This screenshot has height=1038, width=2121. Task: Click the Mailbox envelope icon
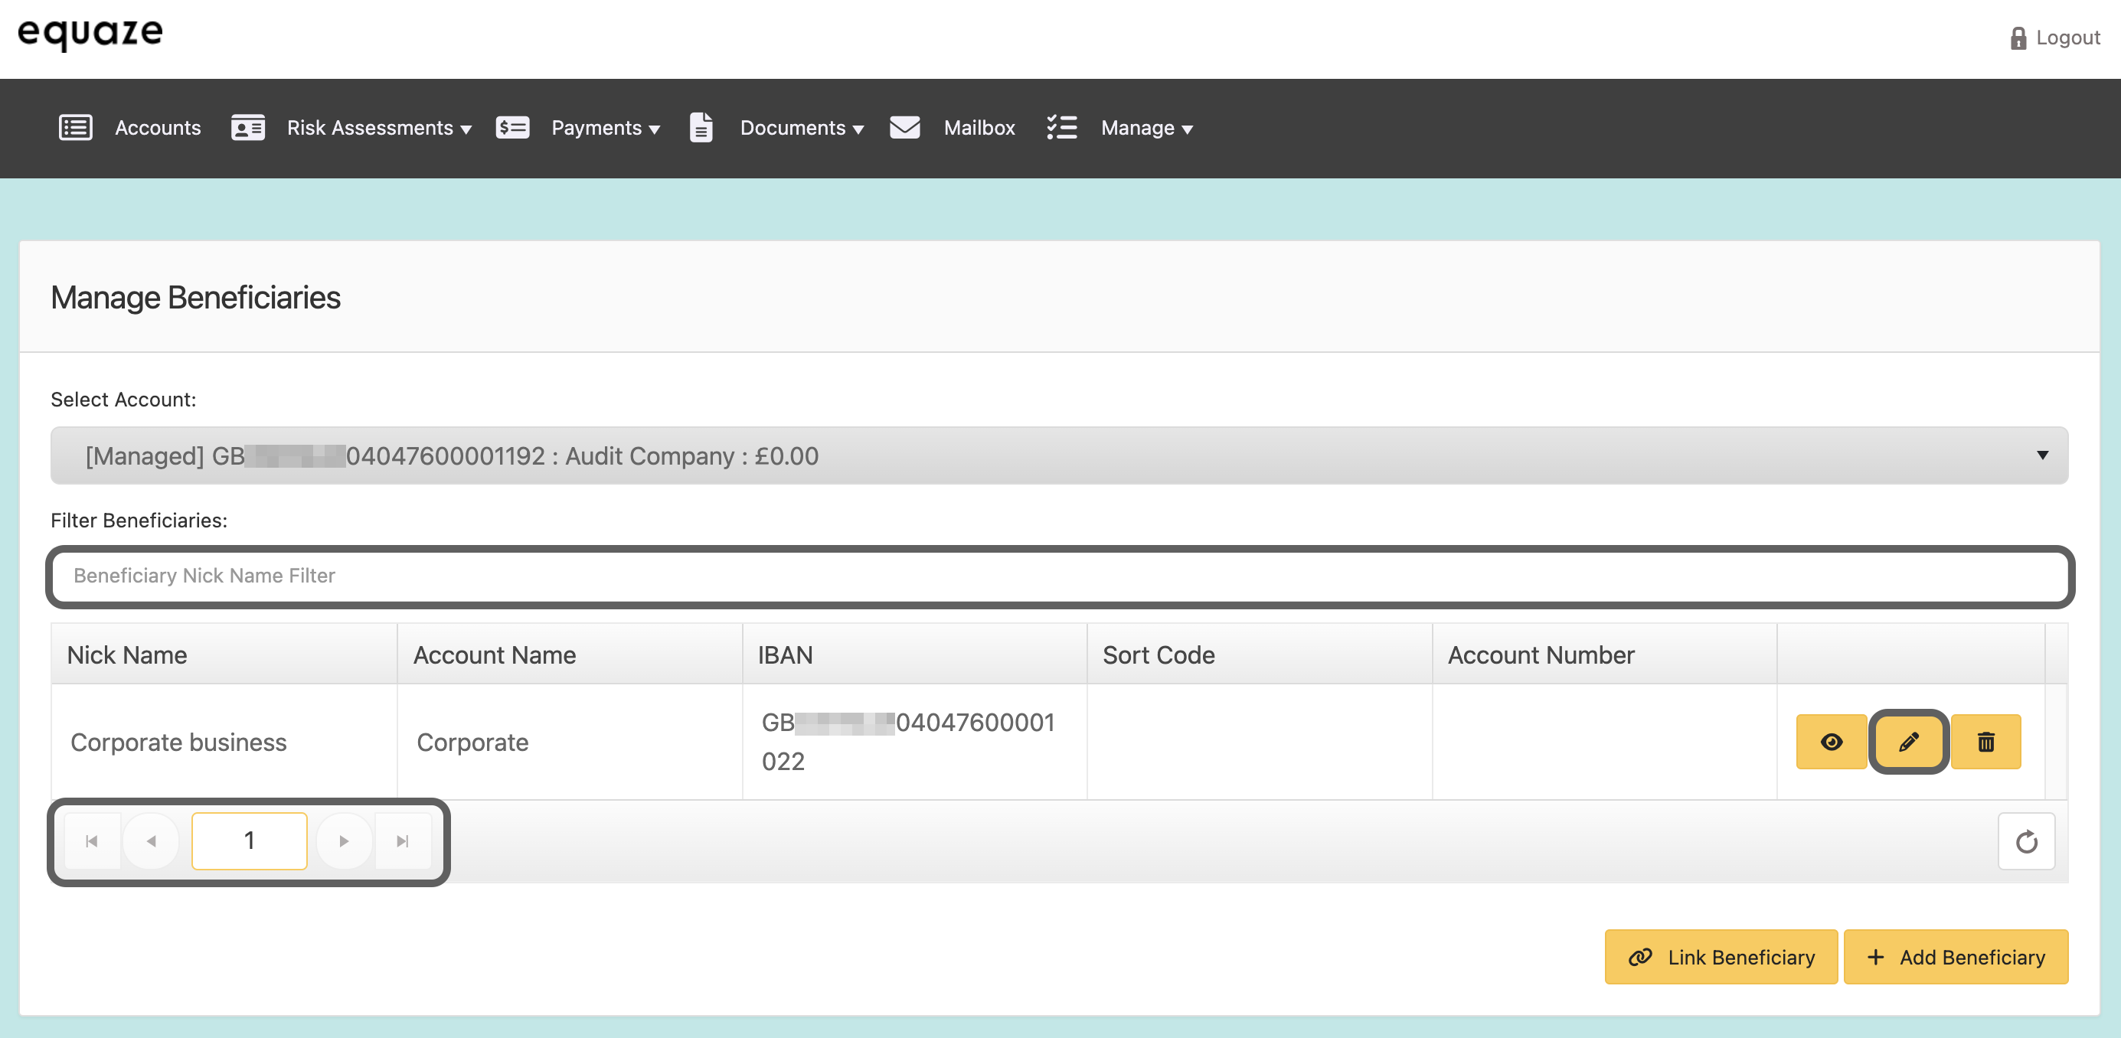[x=904, y=128]
